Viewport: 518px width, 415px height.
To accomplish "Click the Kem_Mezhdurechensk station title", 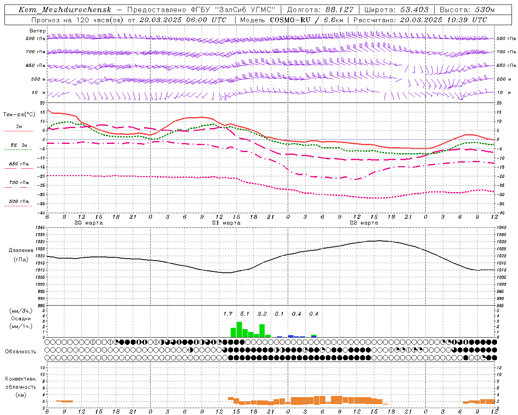I will [x=65, y=10].
